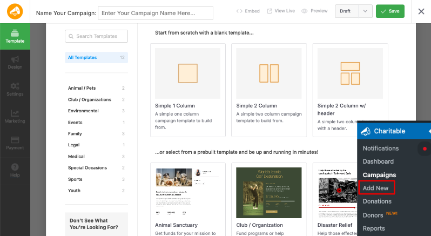
Task: Open Reports in Charitable menu
Action: 374,228
